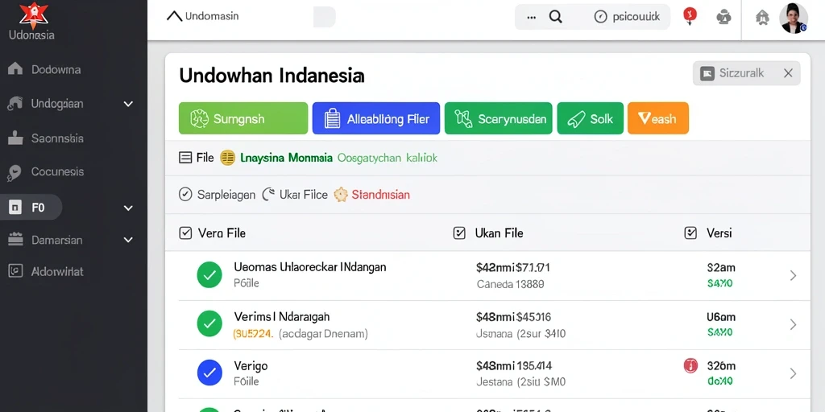Click the refresh icon beside Ukar Filce
825x412 pixels.
[x=268, y=195]
